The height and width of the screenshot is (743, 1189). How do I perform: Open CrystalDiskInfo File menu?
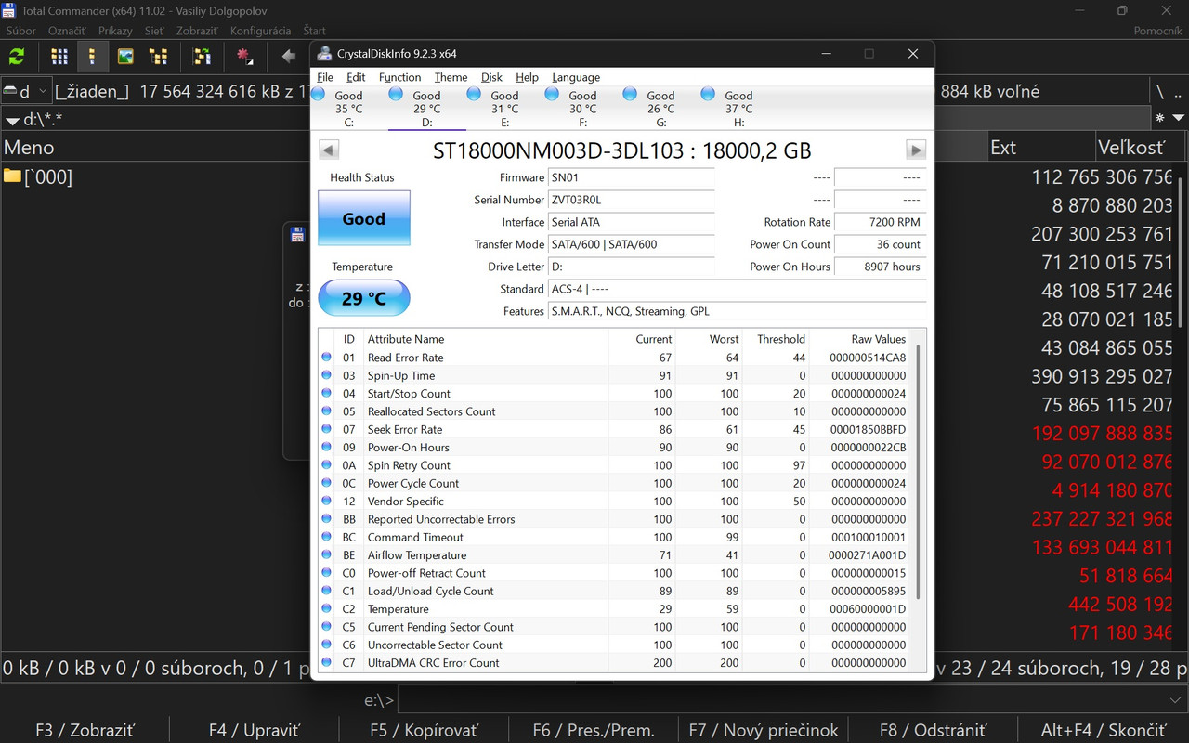(325, 77)
